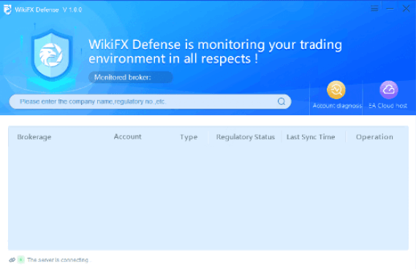Open the hamburger menu in title bar

coord(374,9)
